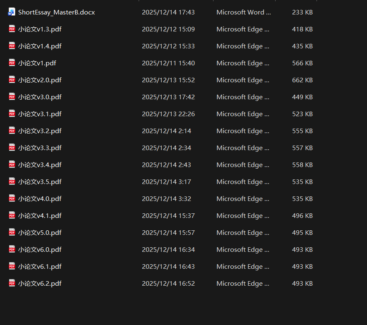The height and width of the screenshot is (325, 367).
Task: Select file name 小论文v3.5.pdf
Action: pyautogui.click(x=40, y=182)
